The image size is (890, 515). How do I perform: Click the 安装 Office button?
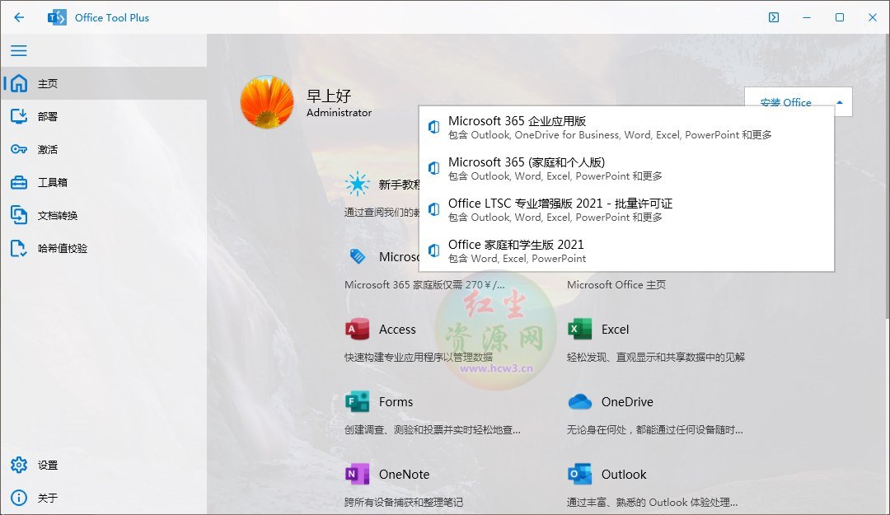point(798,102)
